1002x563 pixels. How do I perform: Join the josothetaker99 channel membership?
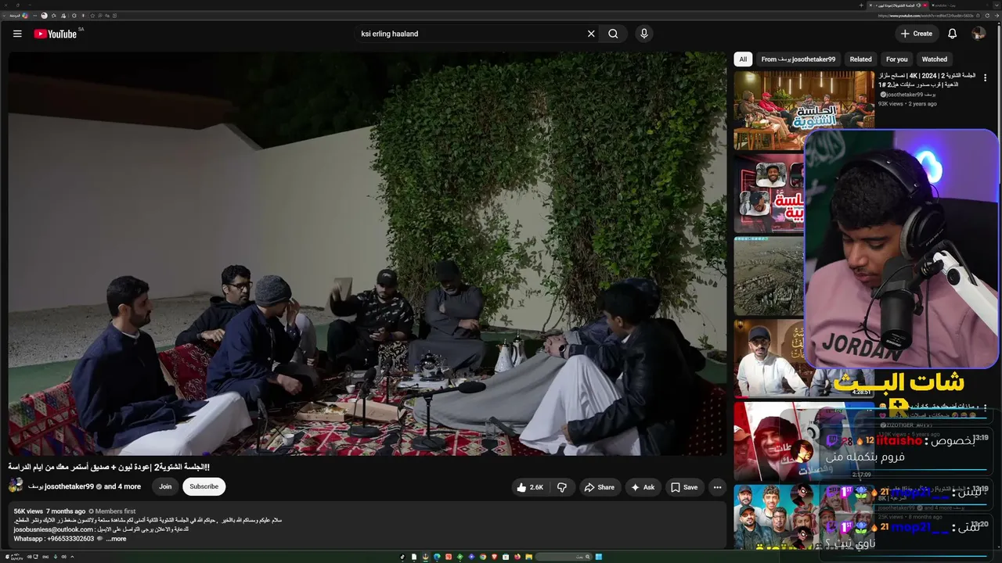[165, 486]
